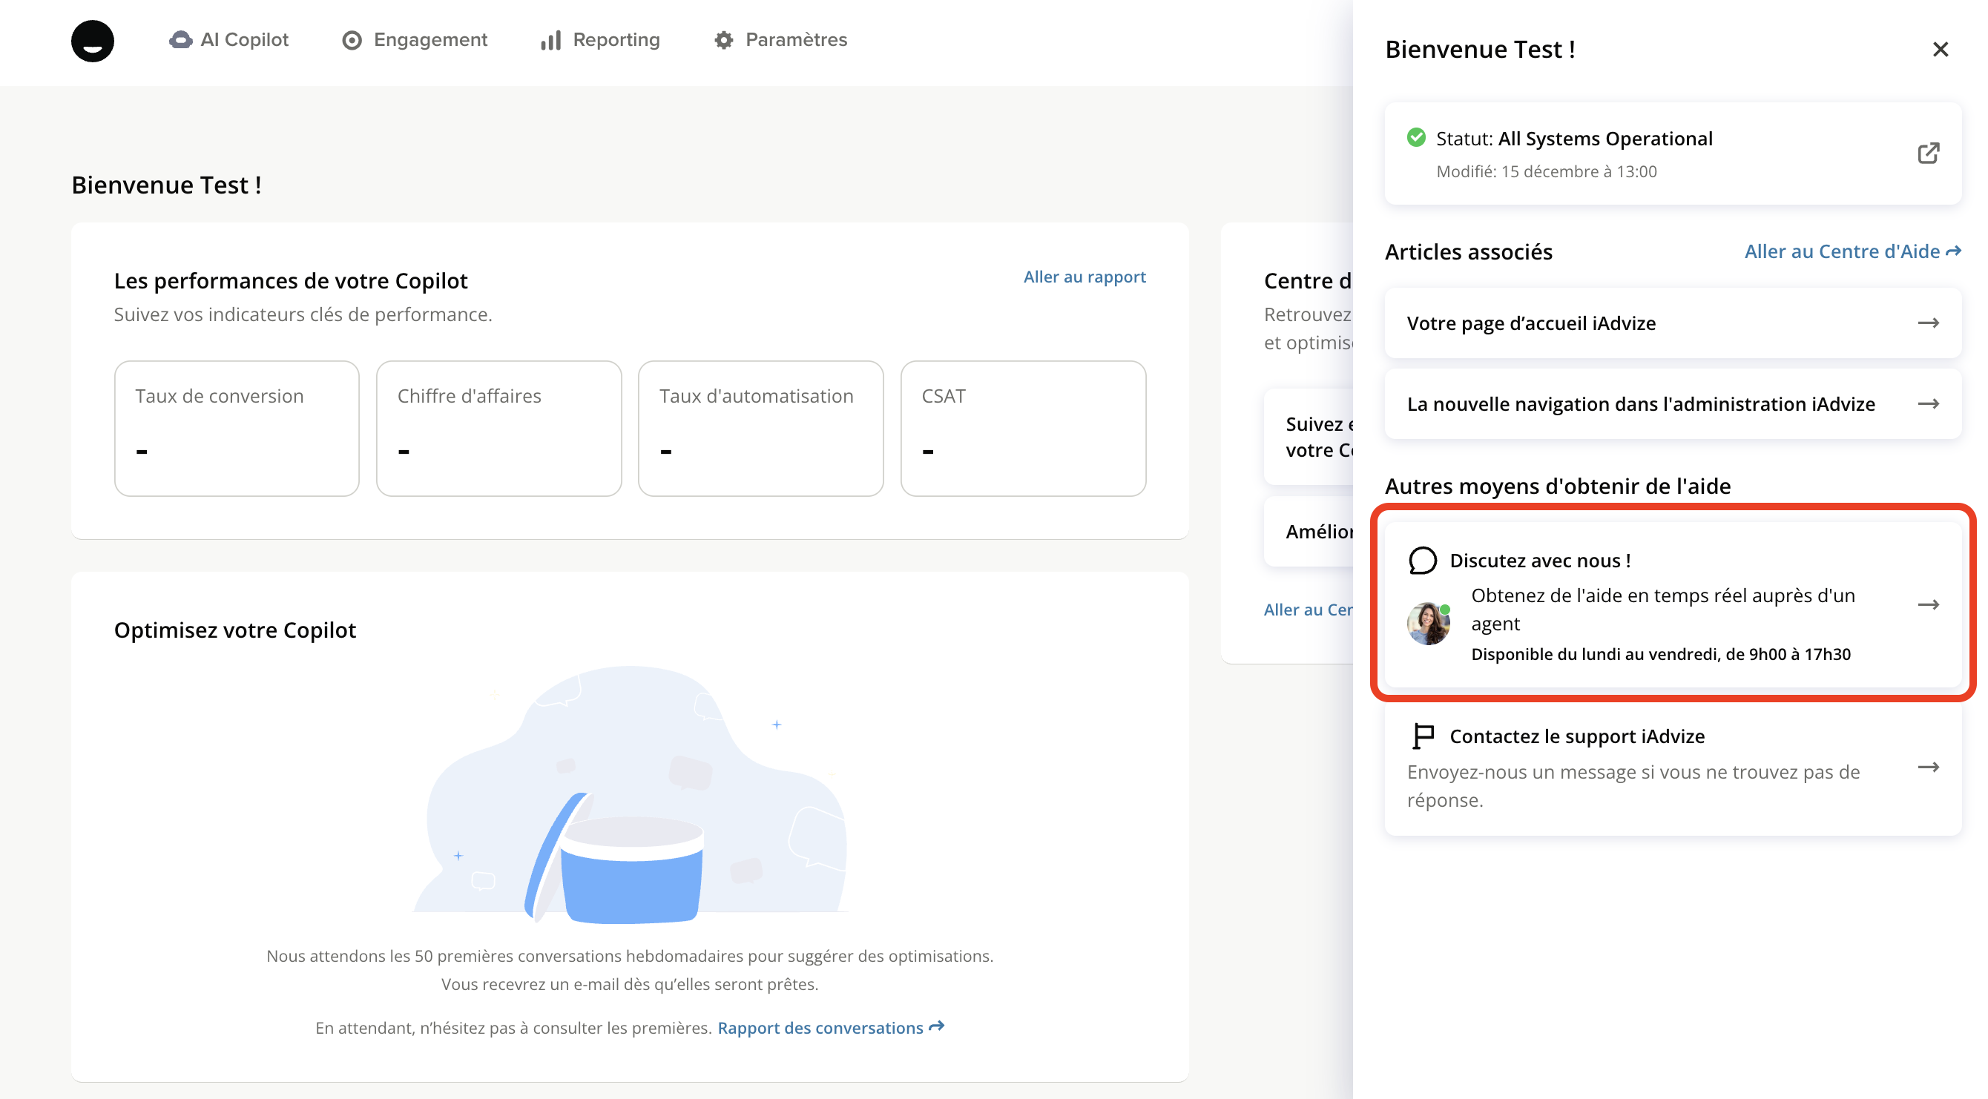Follow the Aller au rapport link
Image resolution: width=1988 pixels, height=1099 pixels.
tap(1084, 277)
